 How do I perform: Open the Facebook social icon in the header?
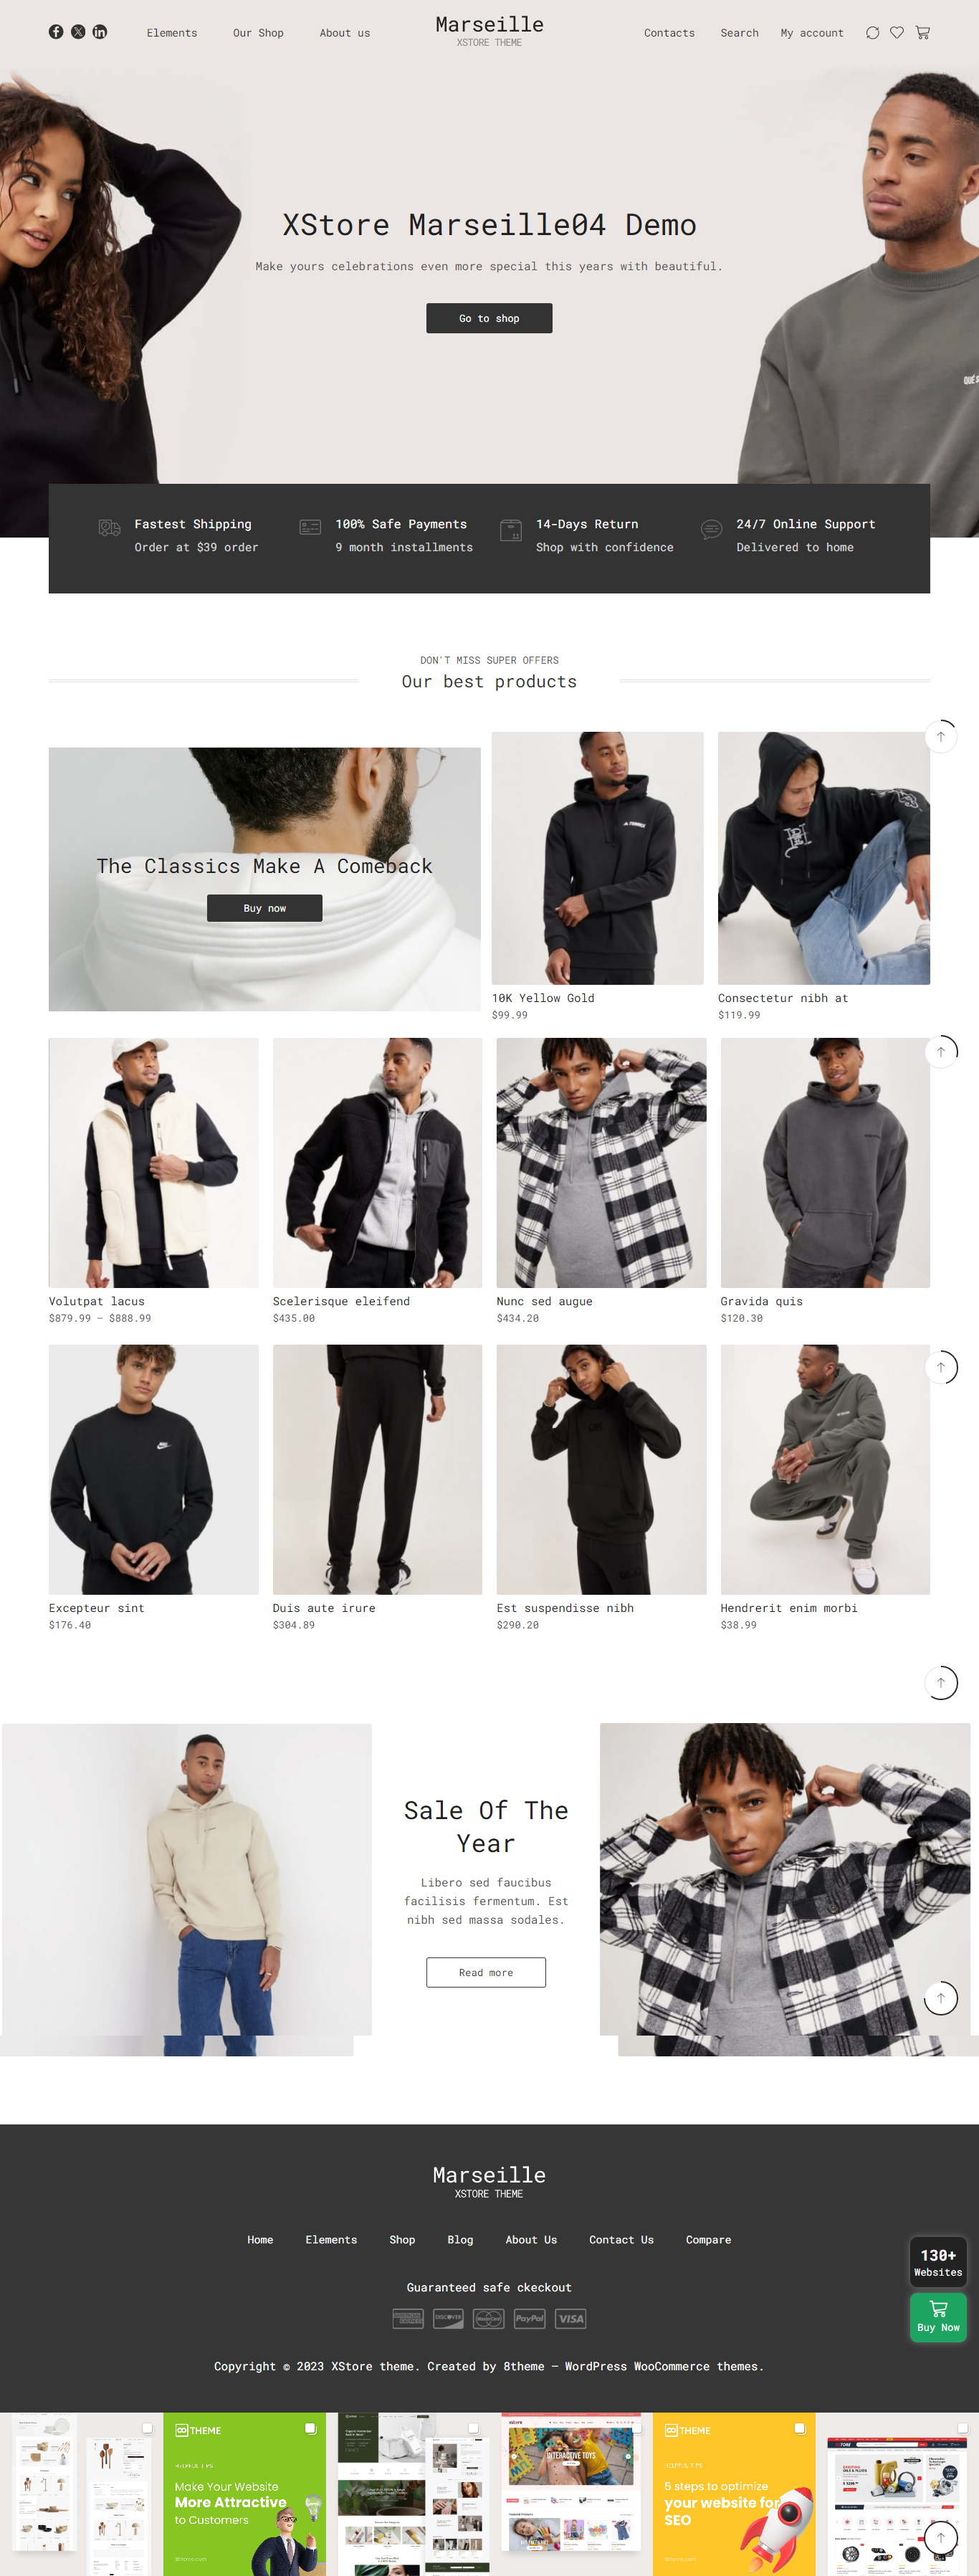point(56,32)
